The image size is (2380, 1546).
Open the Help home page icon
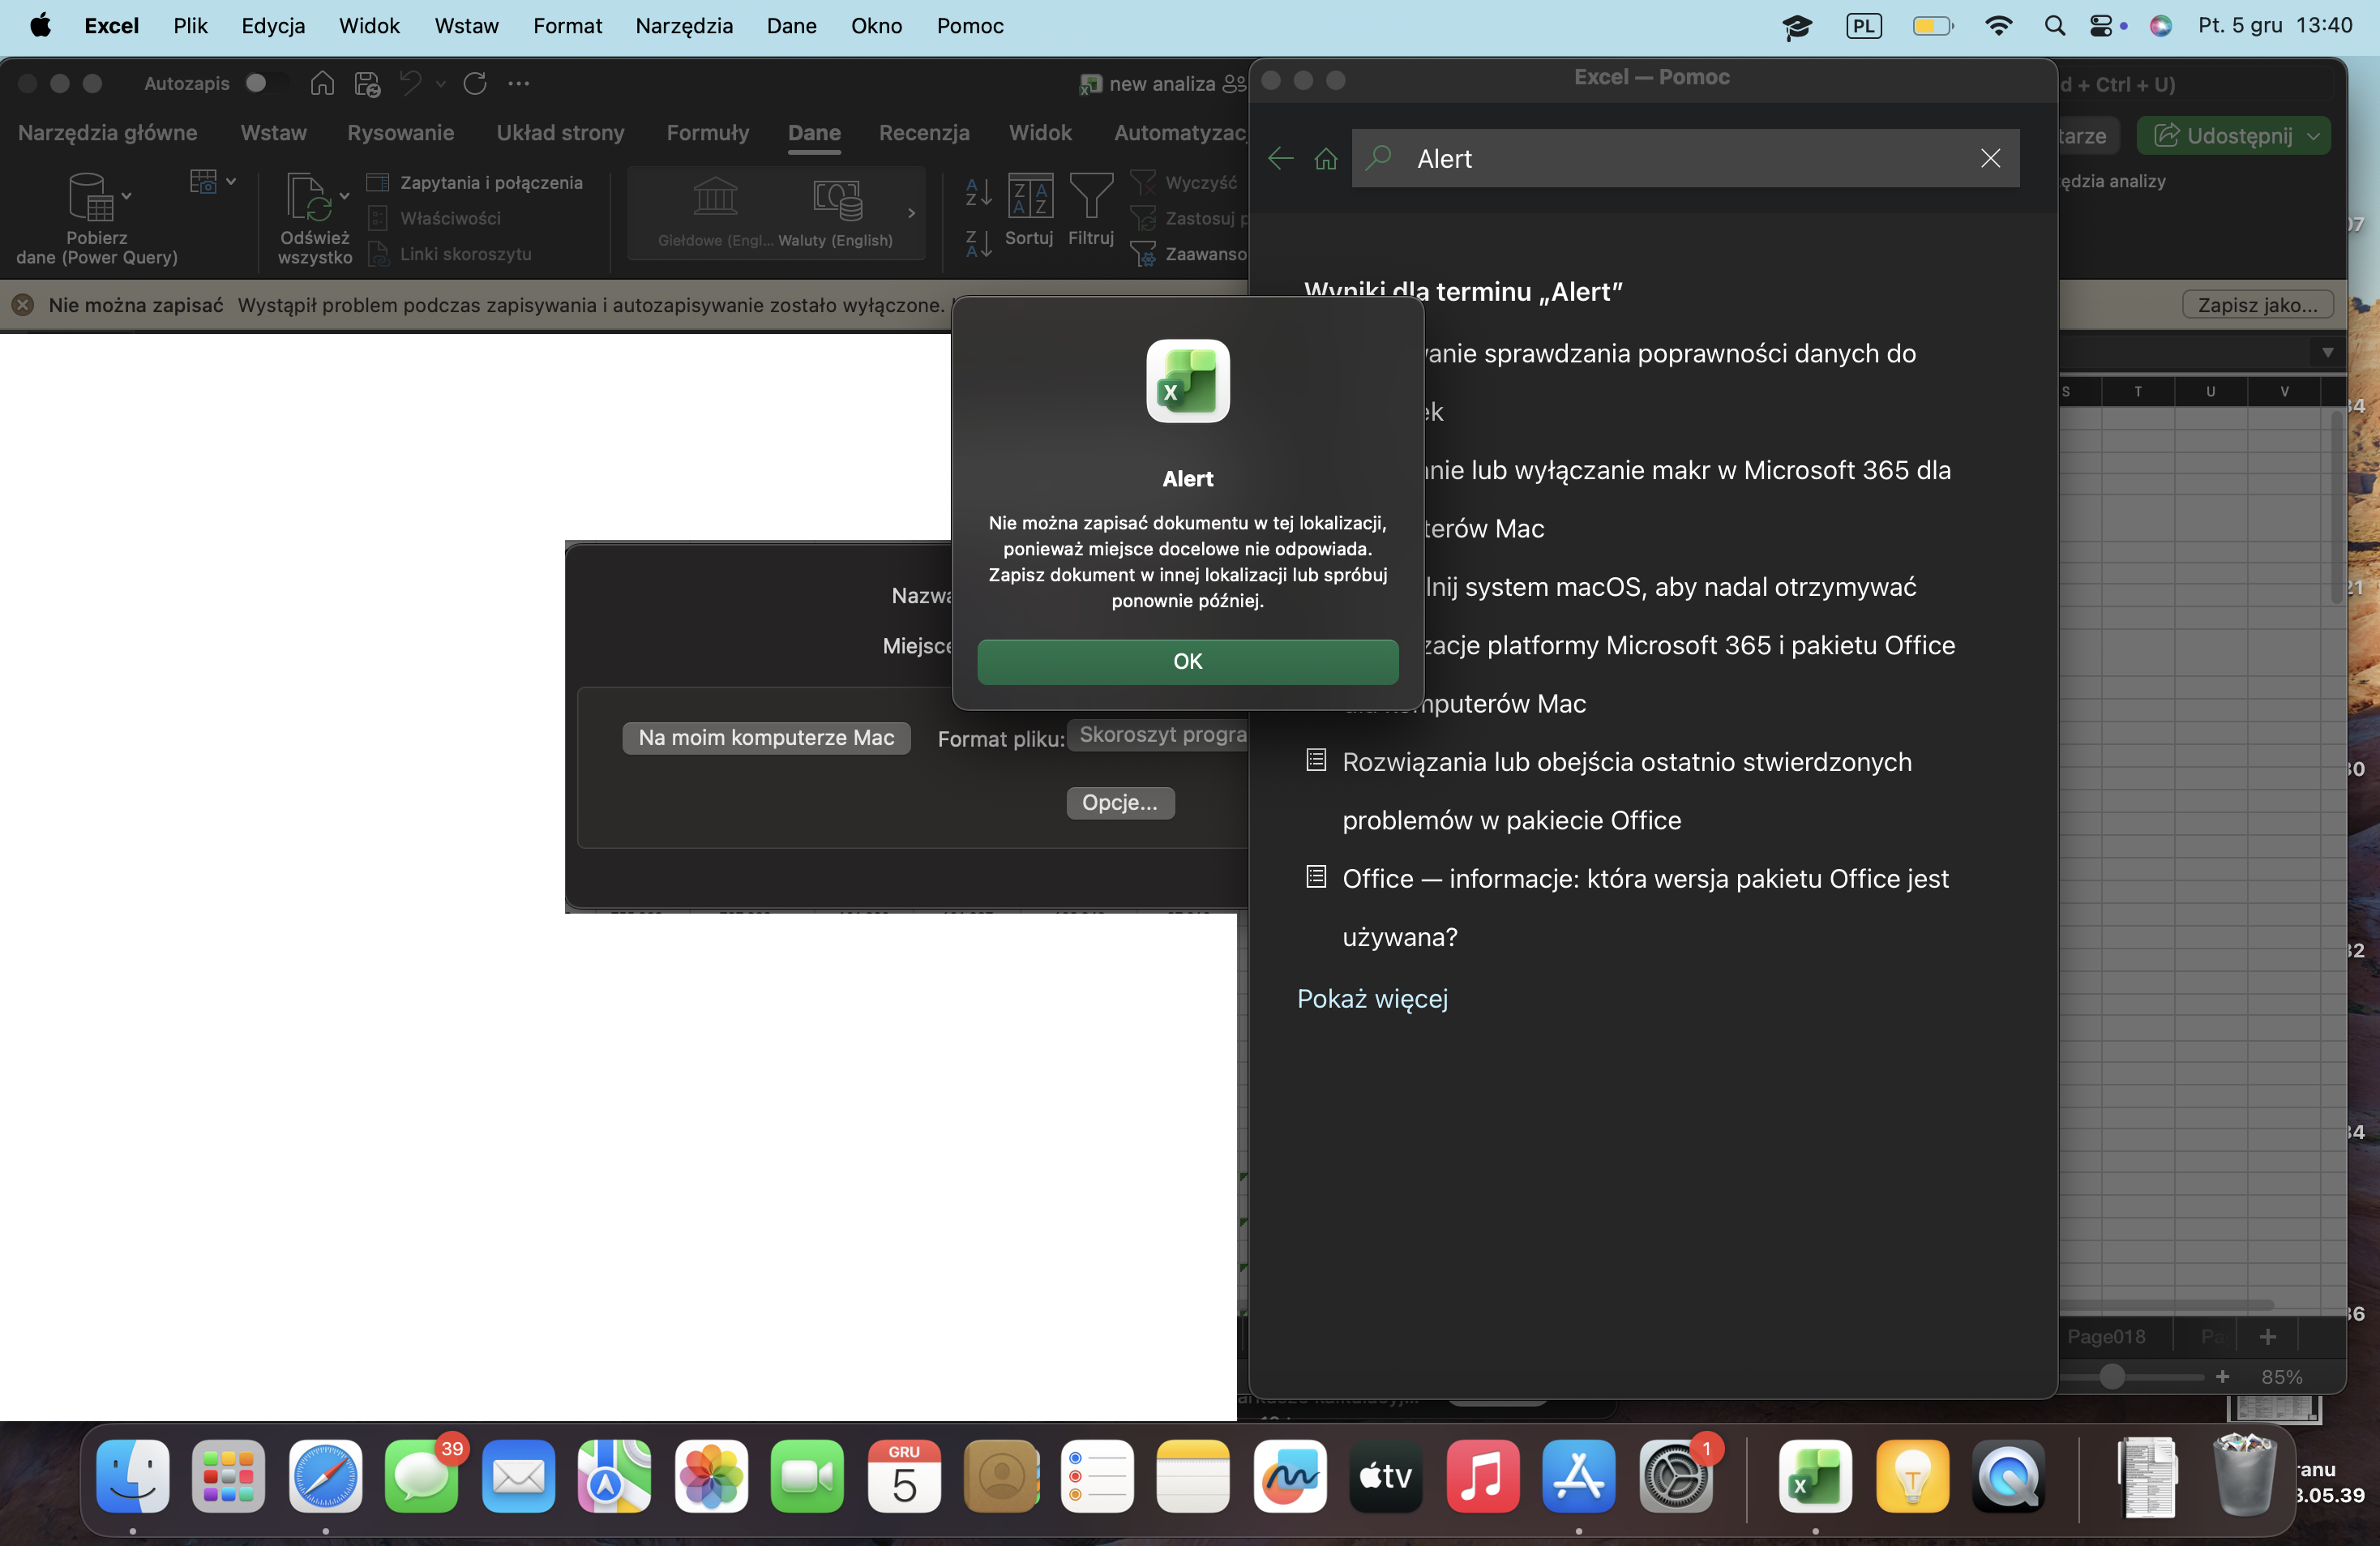[x=1326, y=158]
